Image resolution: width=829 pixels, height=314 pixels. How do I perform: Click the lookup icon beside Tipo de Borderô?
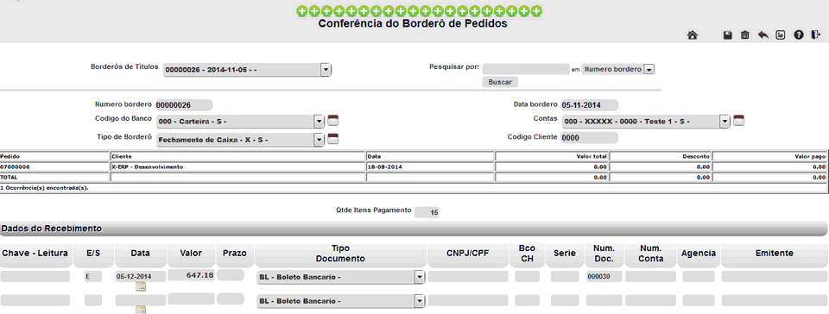click(x=333, y=140)
